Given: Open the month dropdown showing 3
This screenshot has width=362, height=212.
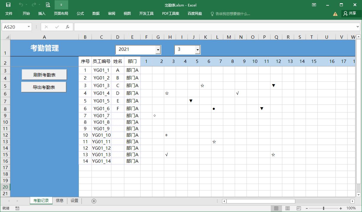Looking at the screenshot, I should 197,50.
